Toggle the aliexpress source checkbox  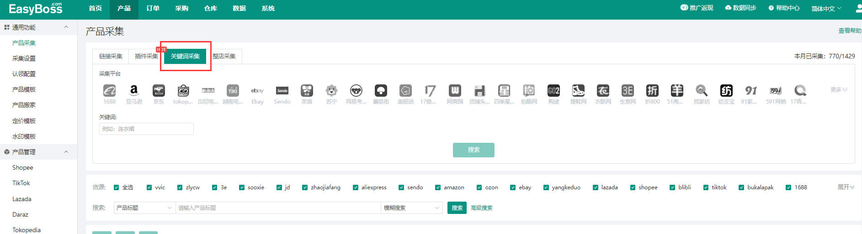[x=356, y=187]
